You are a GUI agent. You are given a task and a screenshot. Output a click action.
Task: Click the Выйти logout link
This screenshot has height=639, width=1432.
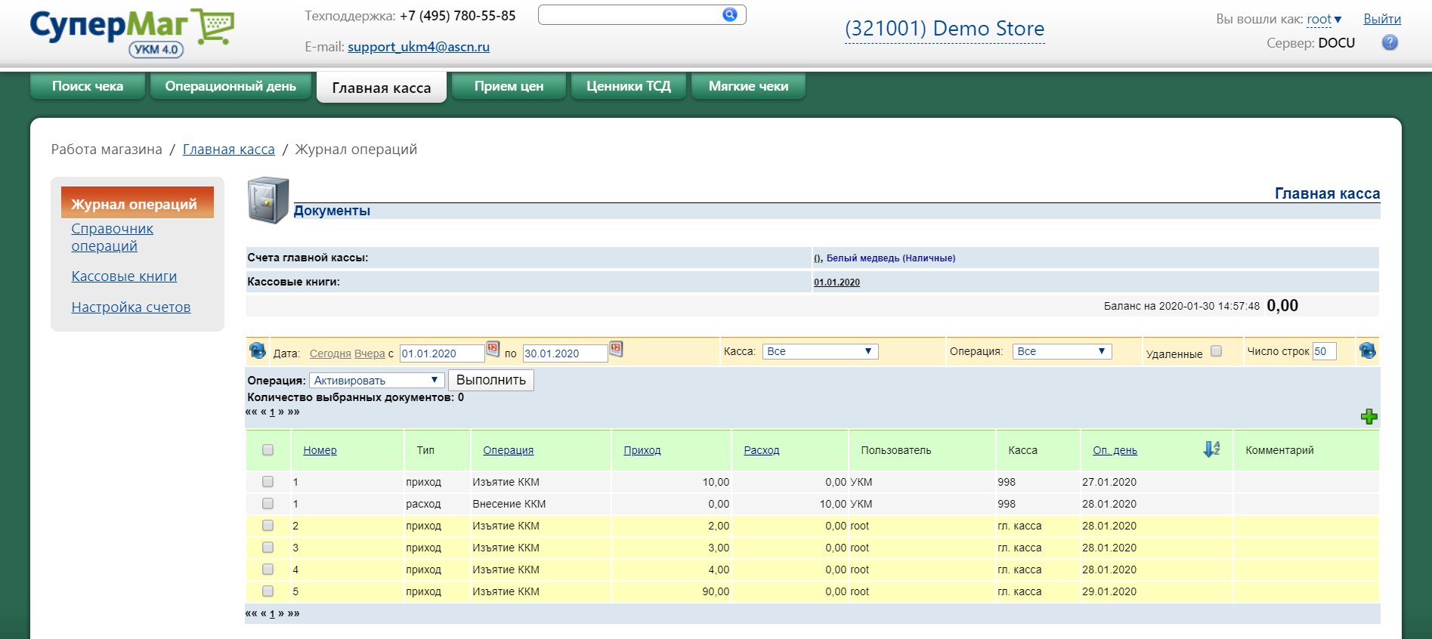click(1382, 19)
